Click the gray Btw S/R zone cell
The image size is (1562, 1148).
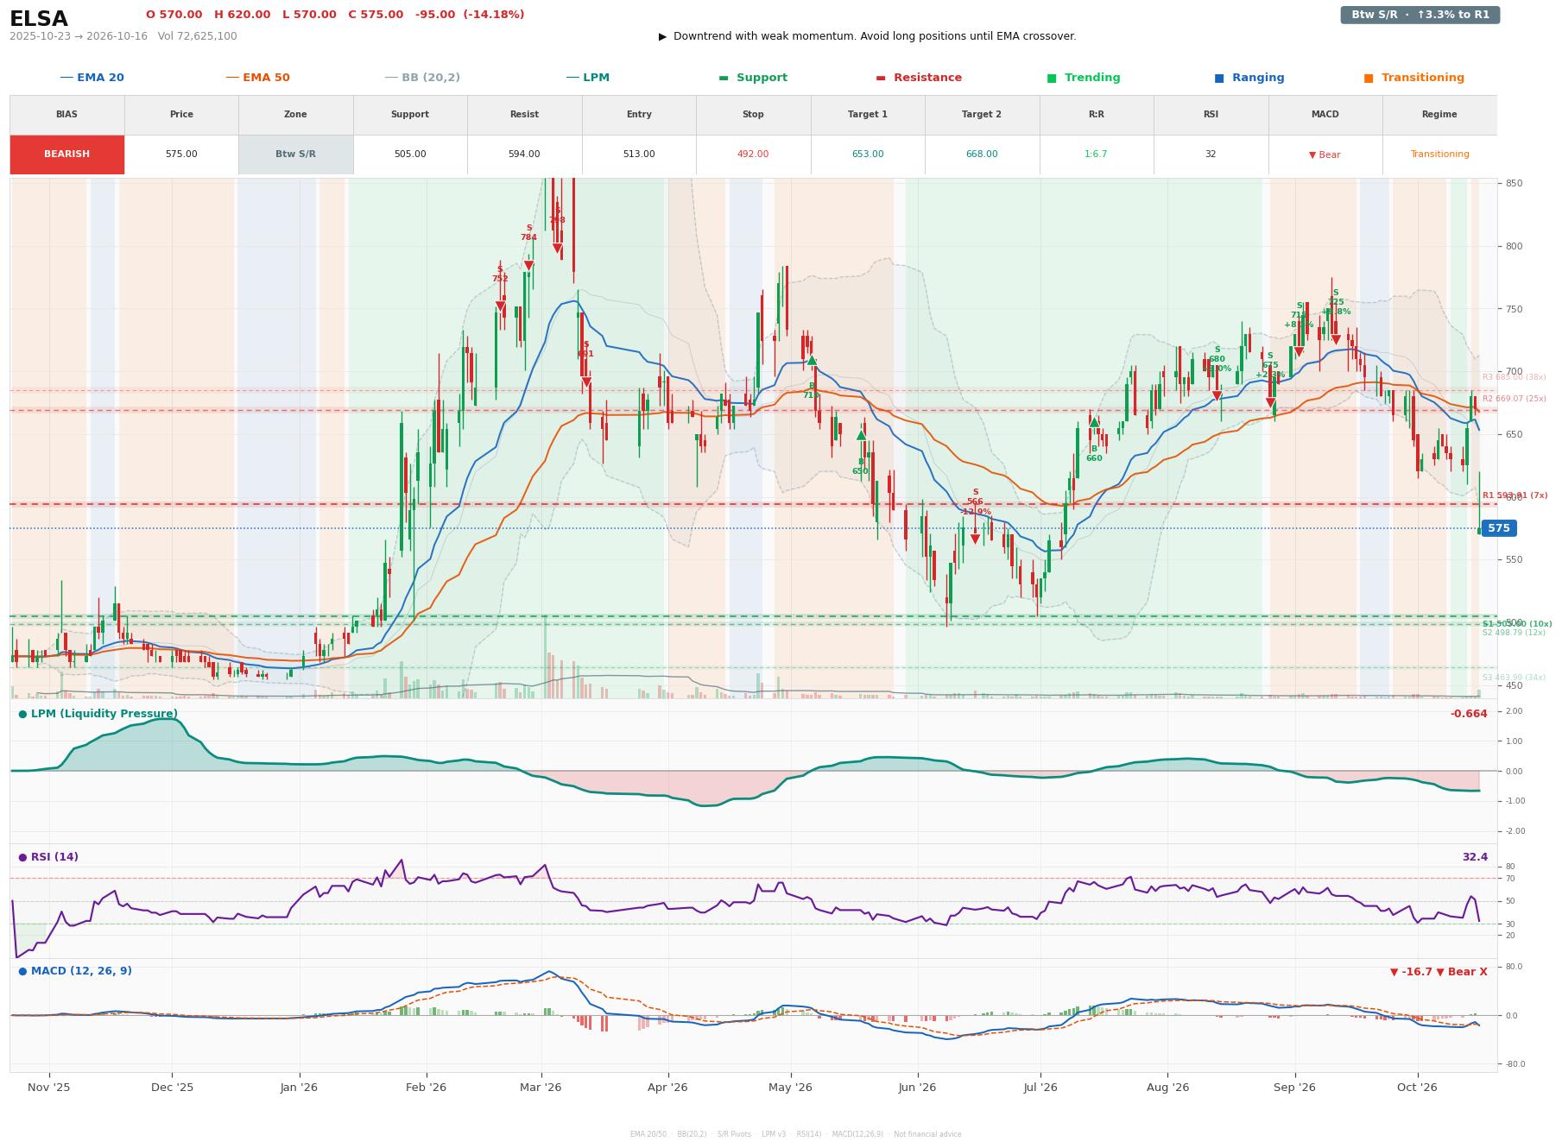(x=295, y=155)
